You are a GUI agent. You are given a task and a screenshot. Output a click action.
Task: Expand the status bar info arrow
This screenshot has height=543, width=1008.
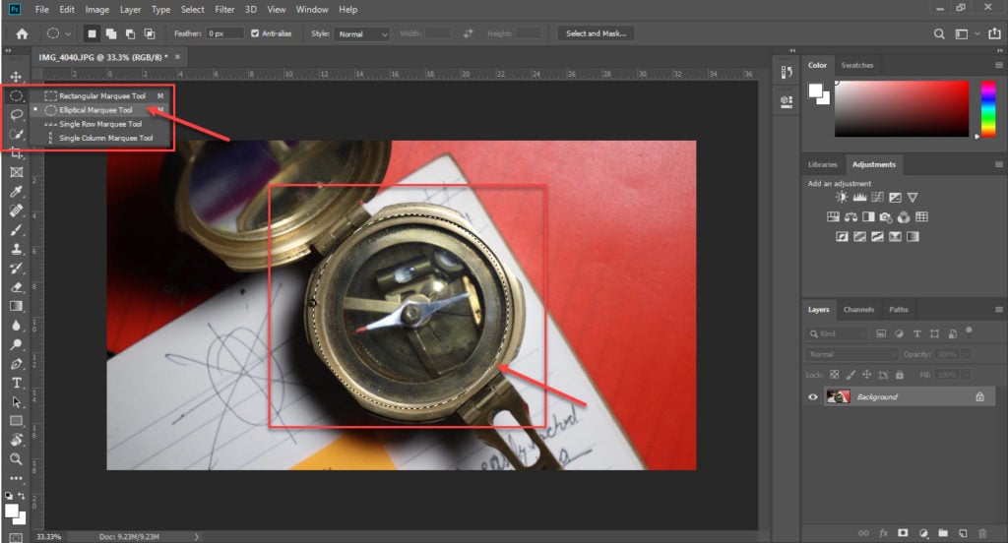197,536
